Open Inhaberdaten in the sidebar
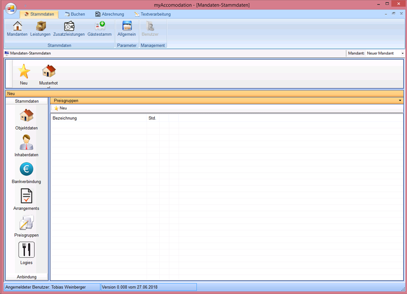 [x=26, y=146]
